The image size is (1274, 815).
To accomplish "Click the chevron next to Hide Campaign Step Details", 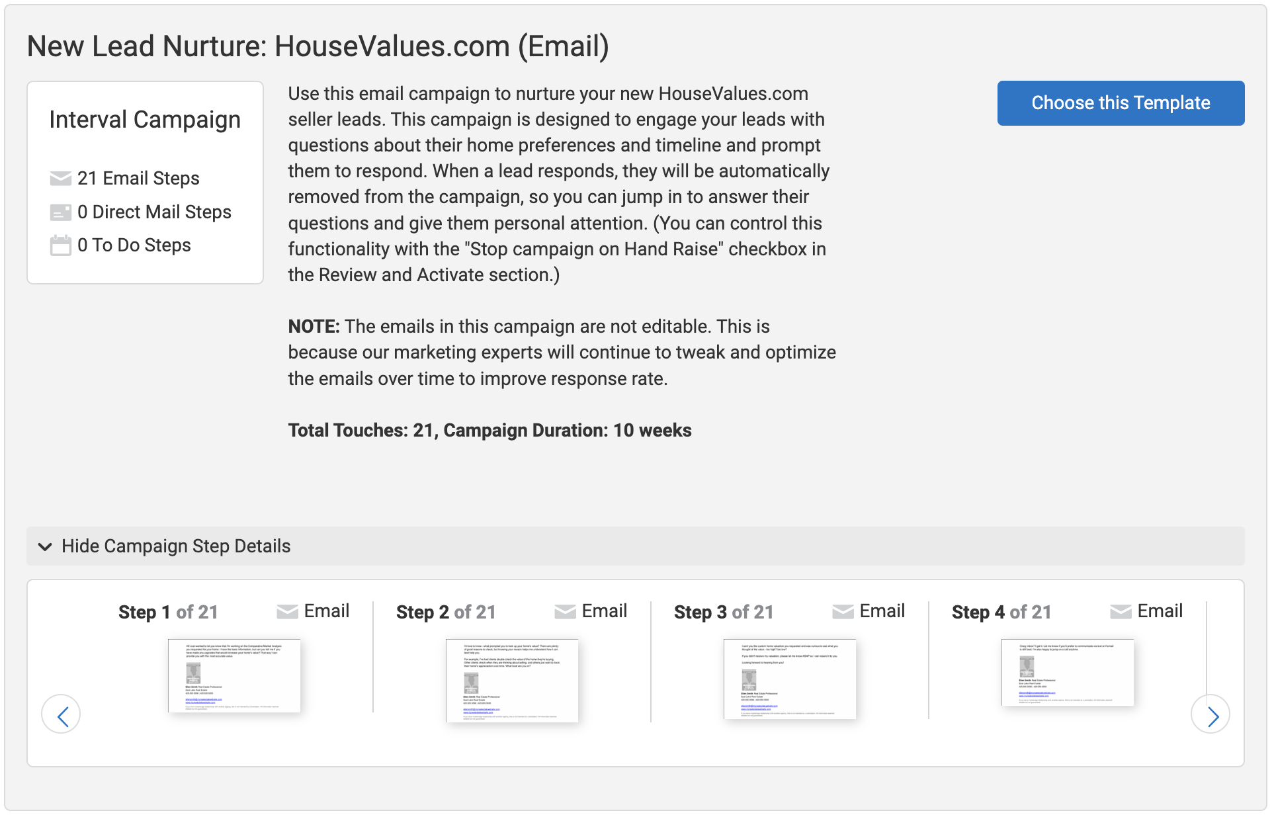I will click(45, 547).
